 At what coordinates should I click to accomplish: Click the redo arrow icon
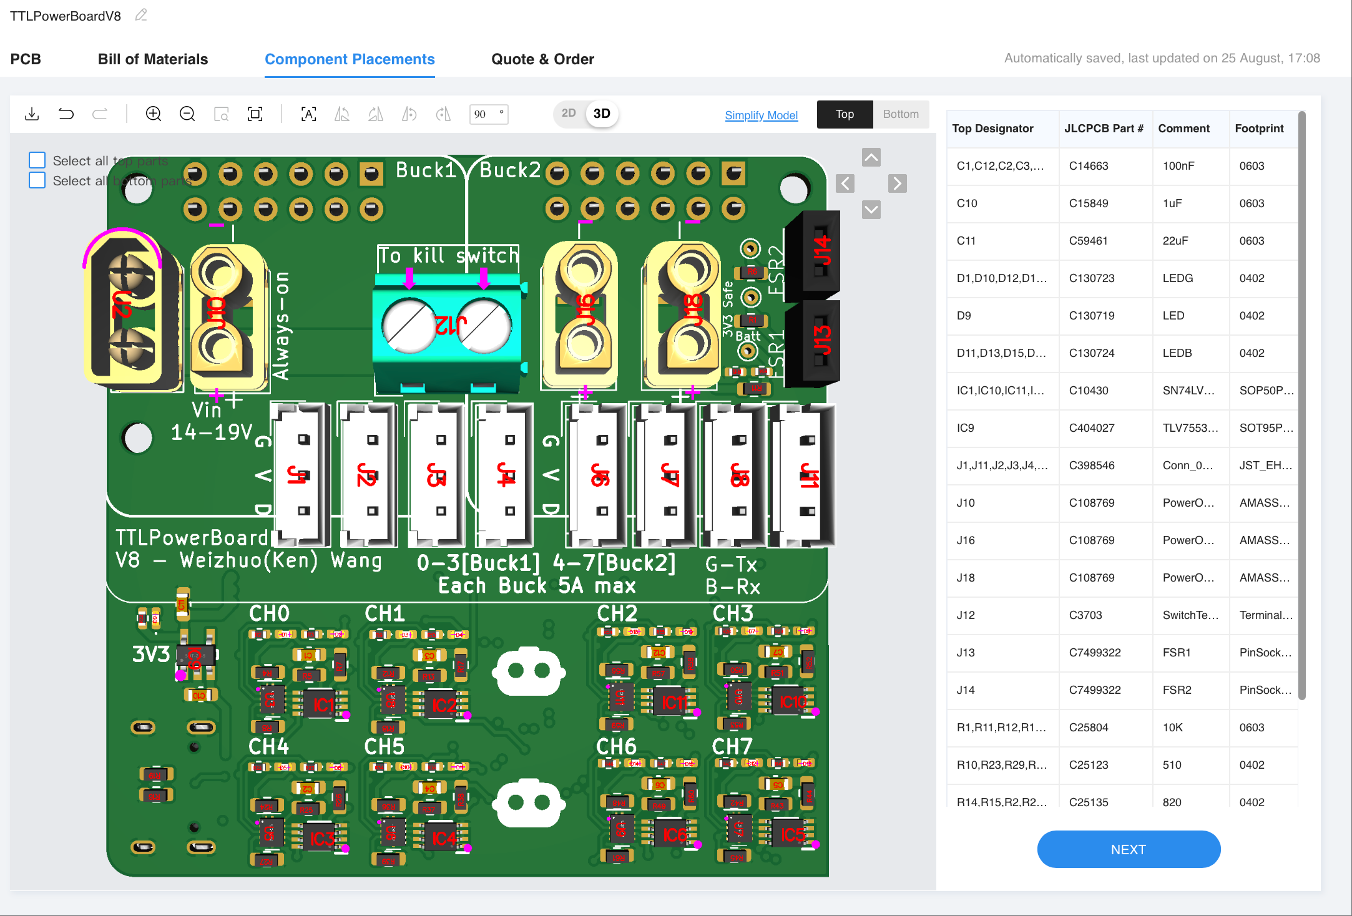tap(100, 114)
